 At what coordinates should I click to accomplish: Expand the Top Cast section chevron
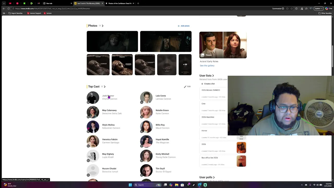click(x=105, y=86)
